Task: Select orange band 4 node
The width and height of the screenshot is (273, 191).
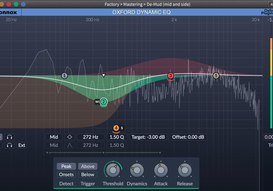Action: click(116, 128)
